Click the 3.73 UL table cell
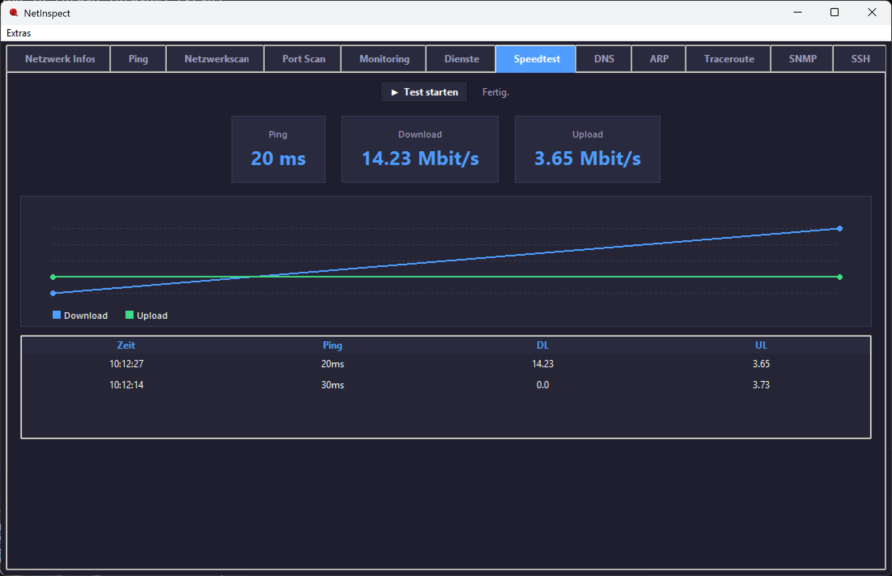The image size is (892, 576). point(761,385)
